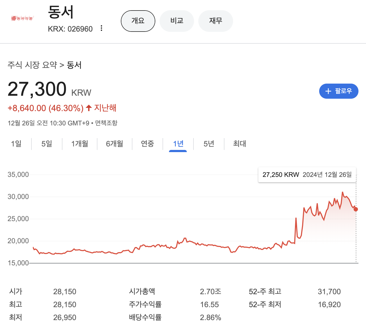Click the 팔로우 follow button
Screen dimensions: 366x329
pos(339,91)
